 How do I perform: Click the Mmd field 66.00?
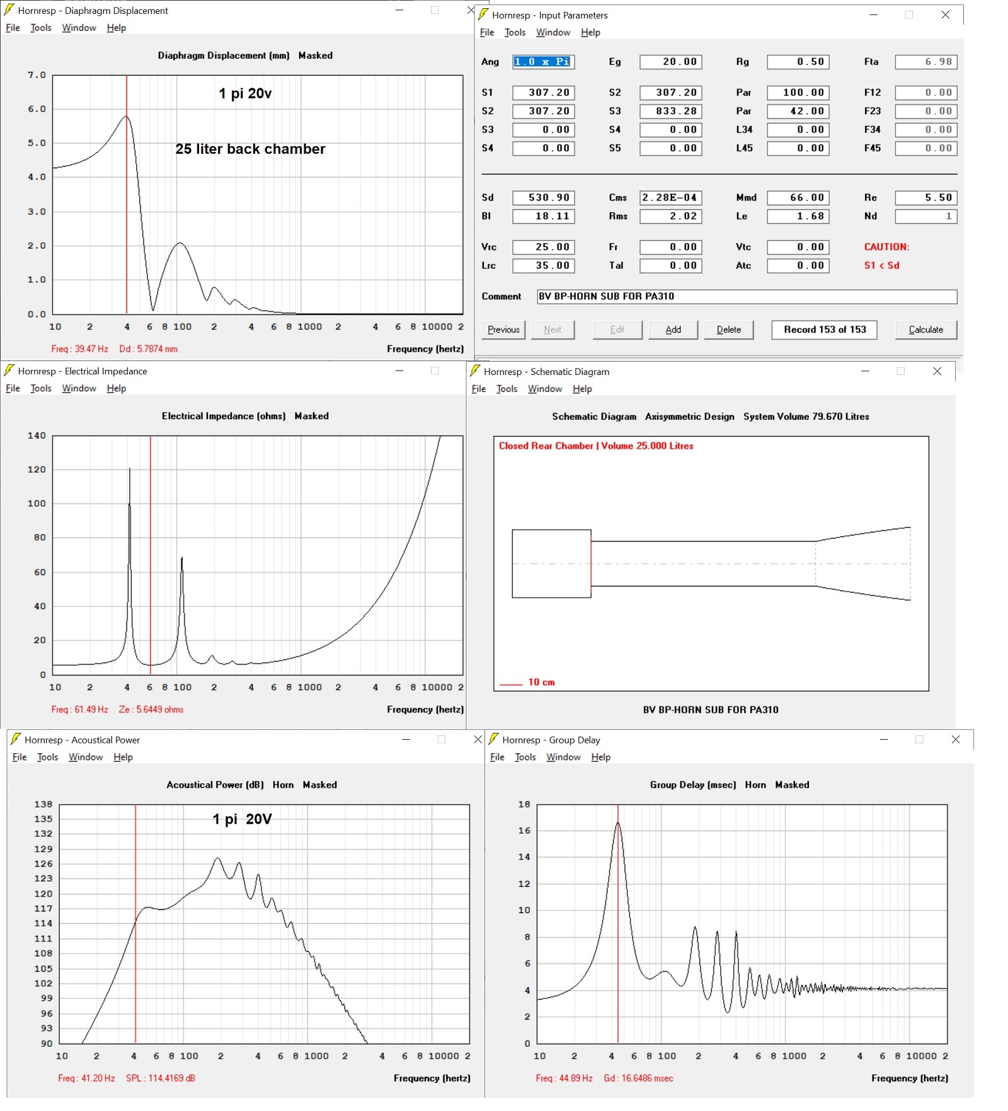tap(798, 198)
